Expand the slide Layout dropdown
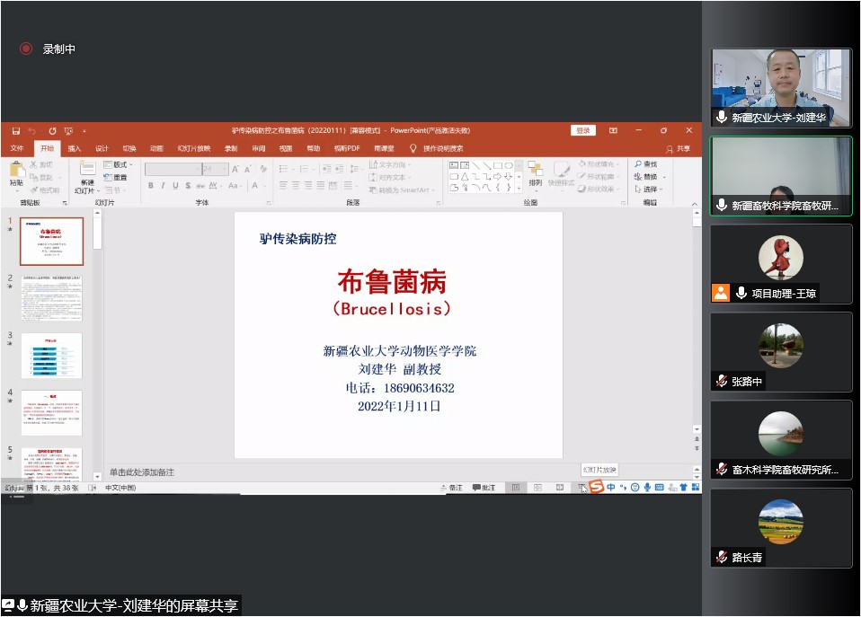 118,164
